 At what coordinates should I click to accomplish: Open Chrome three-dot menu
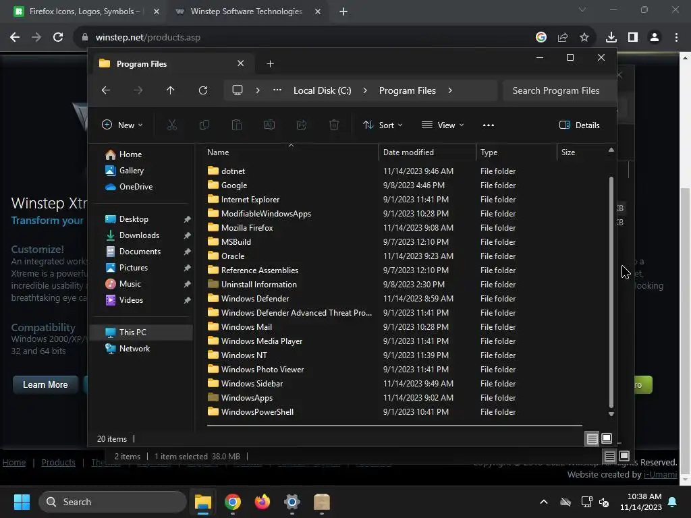coord(676,38)
